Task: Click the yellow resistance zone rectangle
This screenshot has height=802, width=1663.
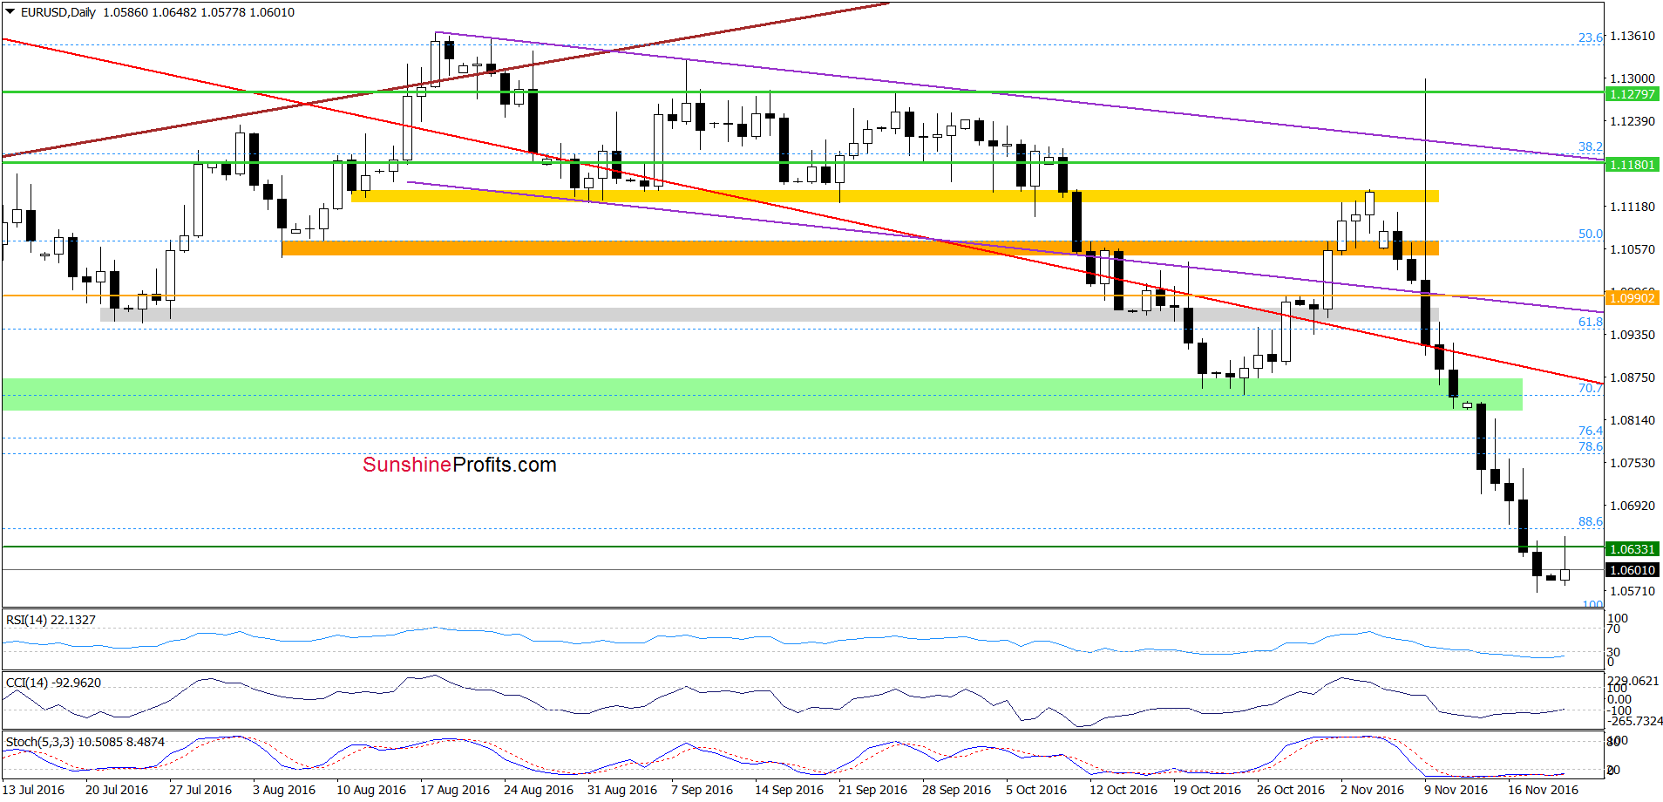Action: [895, 196]
